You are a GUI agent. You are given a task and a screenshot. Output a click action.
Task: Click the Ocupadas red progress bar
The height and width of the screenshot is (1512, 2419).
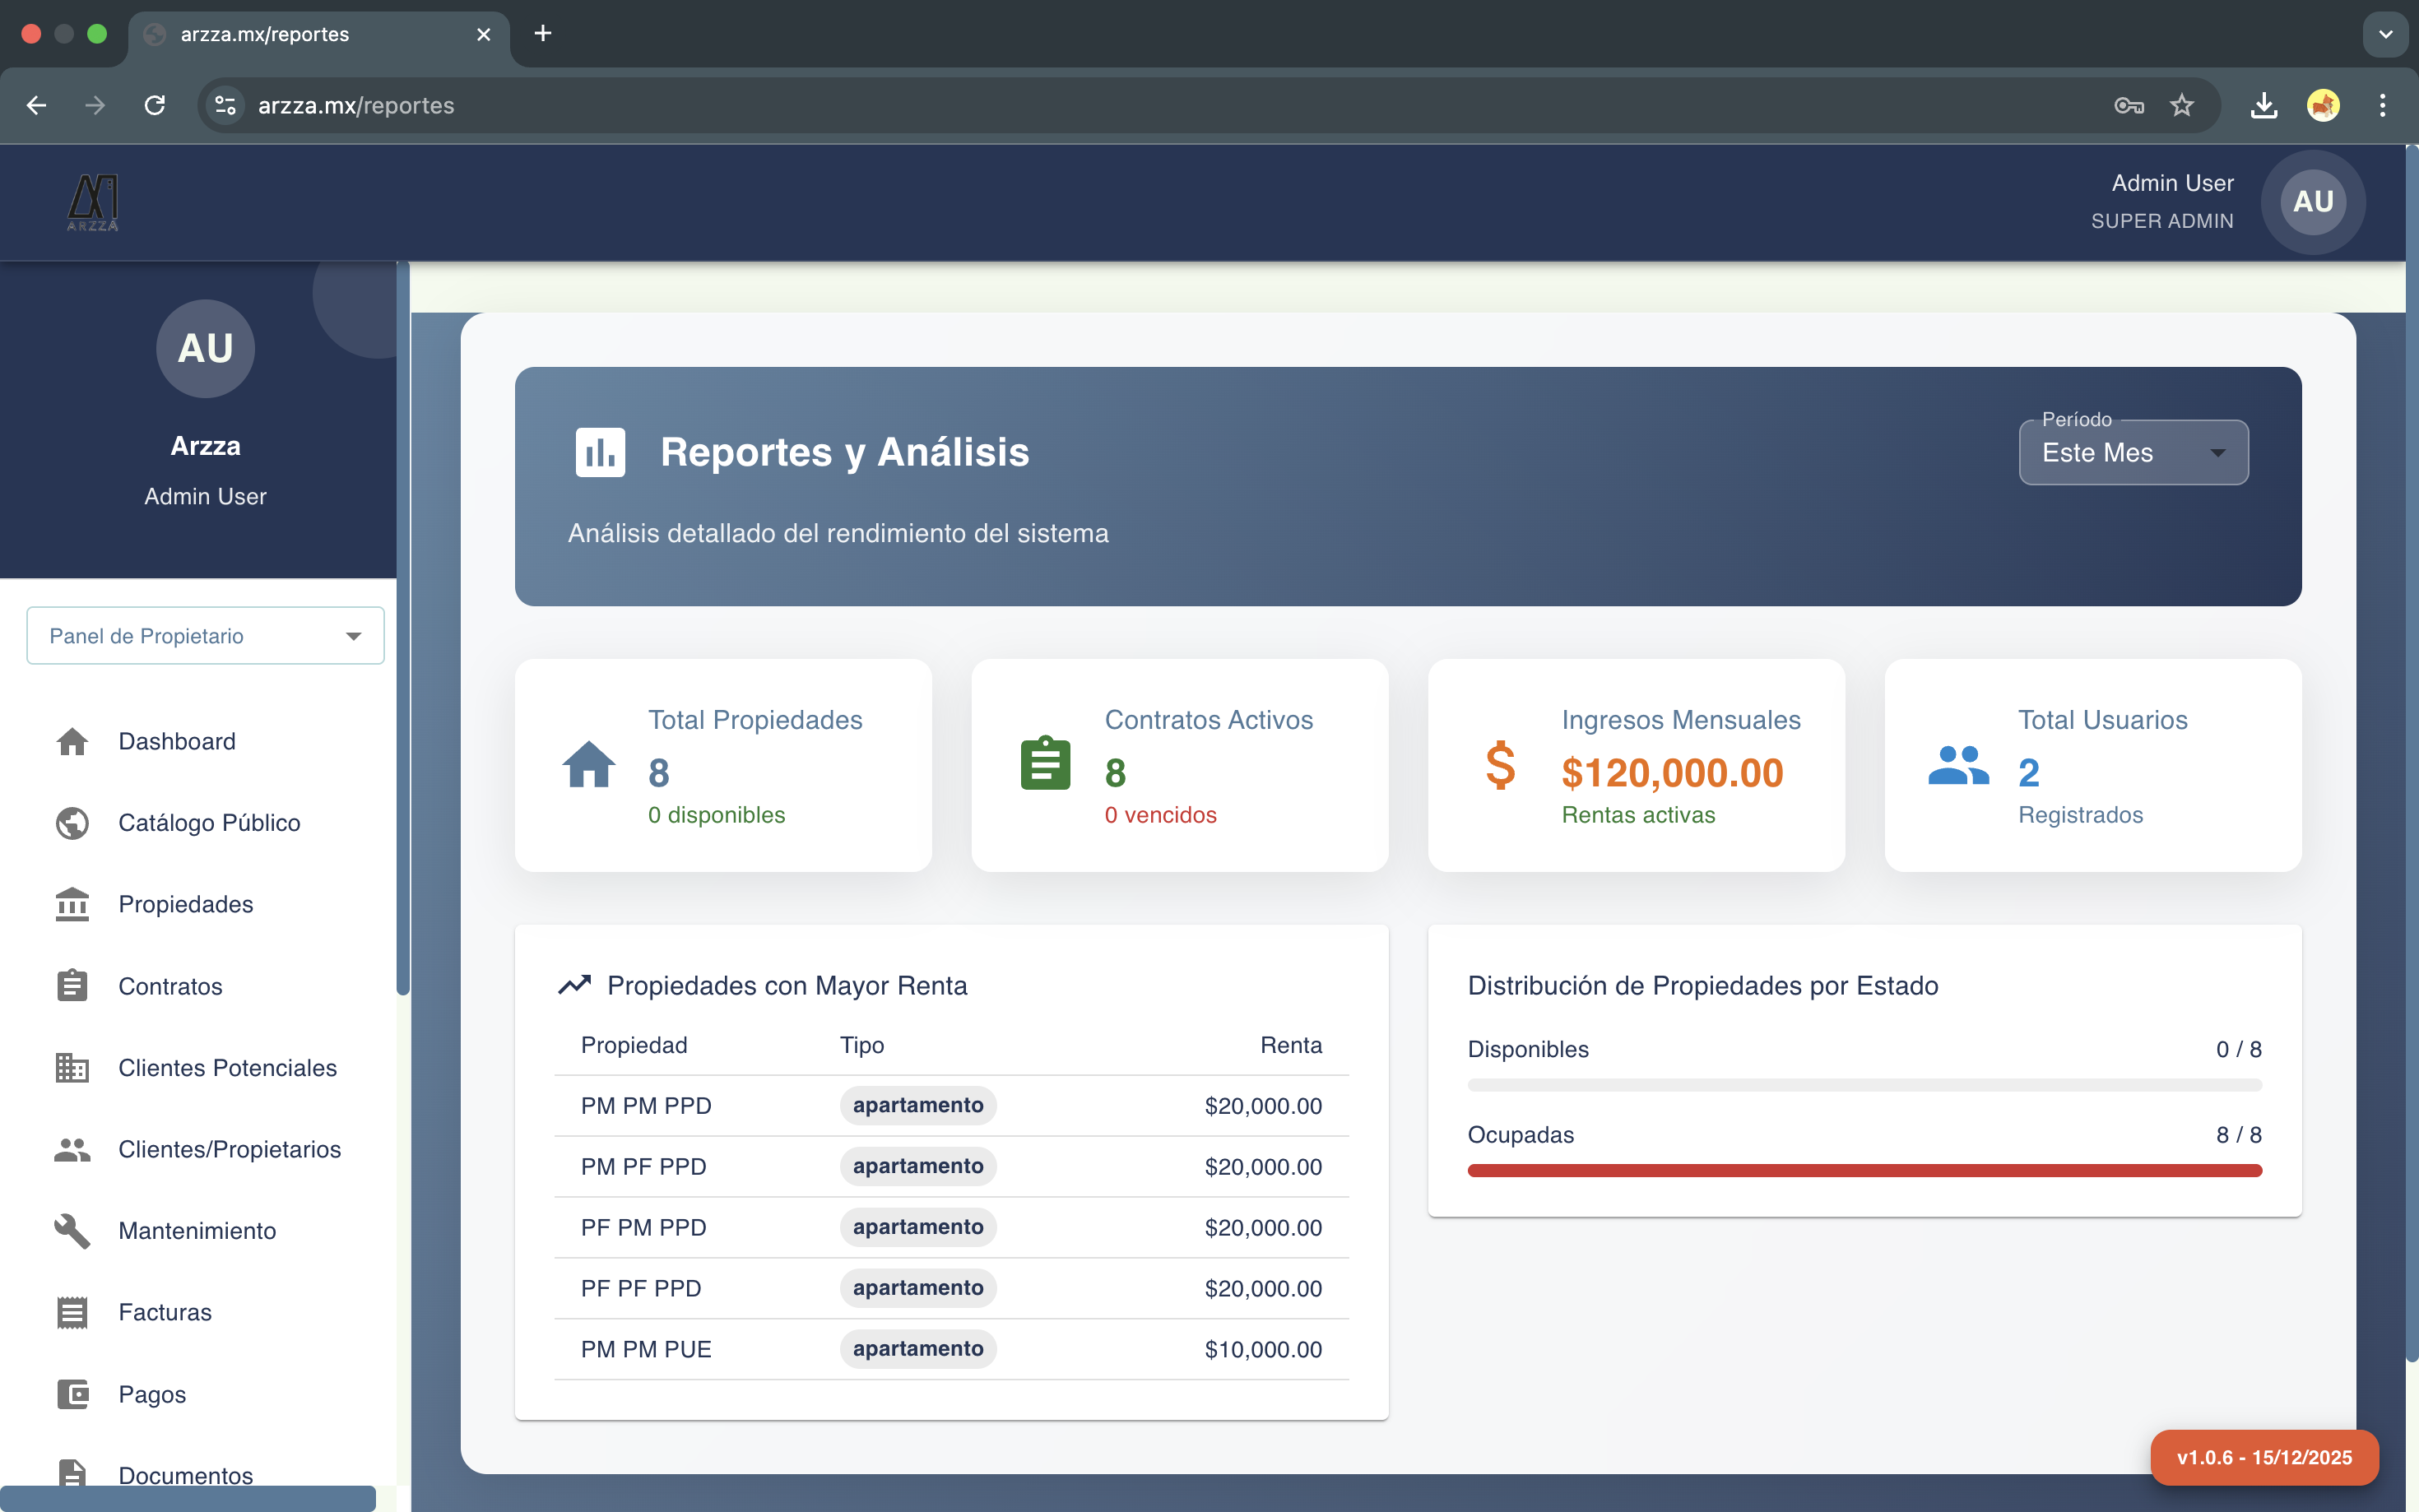click(x=1864, y=1170)
